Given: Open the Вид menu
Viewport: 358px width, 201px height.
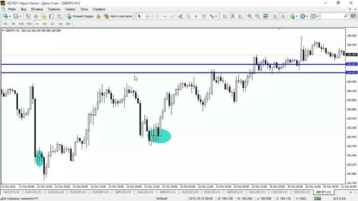Looking at the screenshot, I should 23,9.
